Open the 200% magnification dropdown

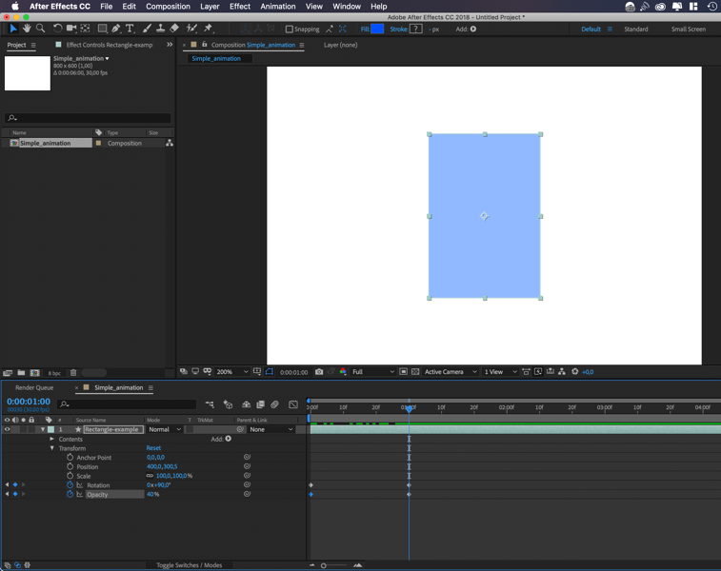(x=231, y=372)
